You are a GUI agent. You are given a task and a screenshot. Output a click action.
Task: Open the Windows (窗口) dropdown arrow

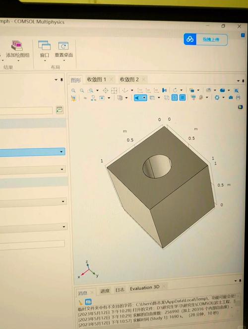(x=45, y=61)
